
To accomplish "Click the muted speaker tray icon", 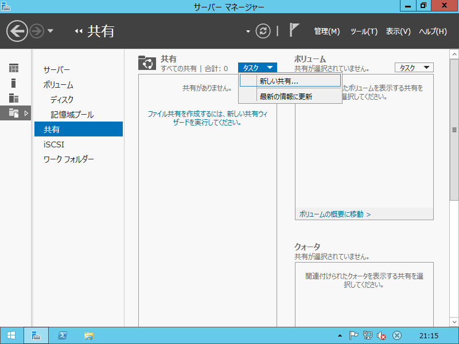I will coord(382,335).
